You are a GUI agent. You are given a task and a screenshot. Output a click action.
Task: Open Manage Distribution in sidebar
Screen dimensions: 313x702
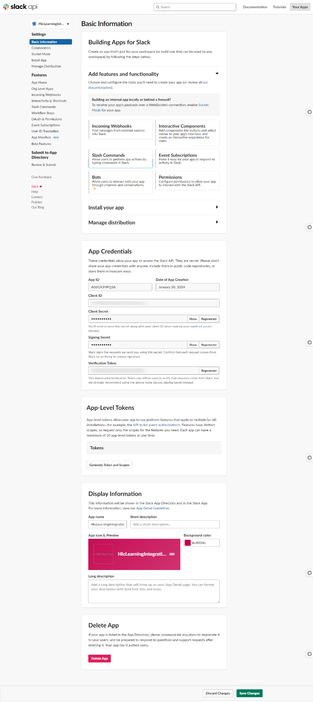46,66
